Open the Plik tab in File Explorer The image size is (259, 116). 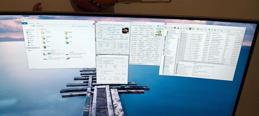pos(24,23)
